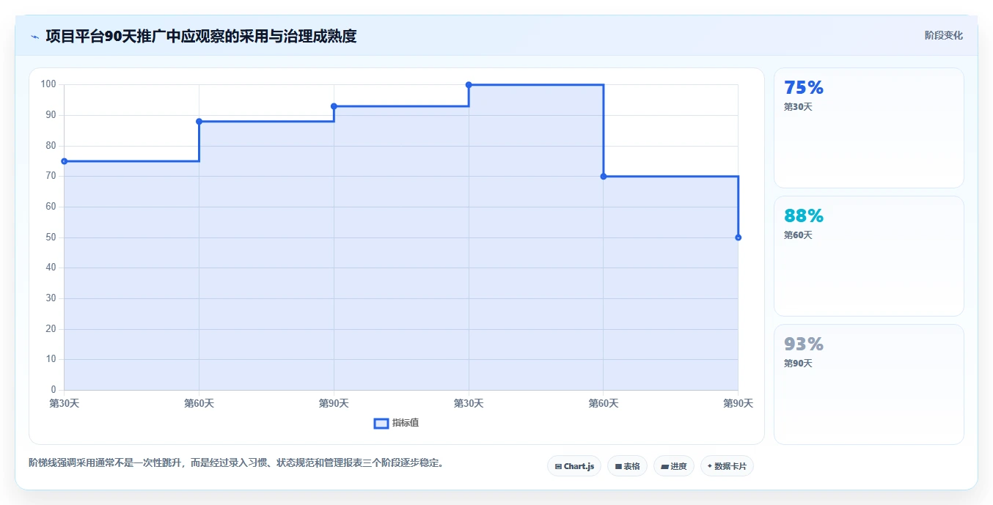Viewport: 993px width, 505px height.
Task: Click the chart data point at value 70
Action: pyautogui.click(x=604, y=177)
